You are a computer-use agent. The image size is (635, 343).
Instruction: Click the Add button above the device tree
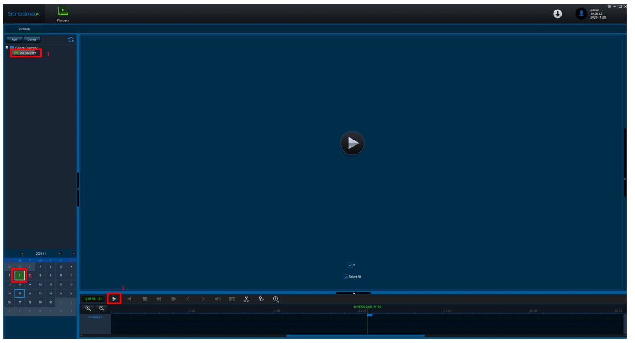pos(14,39)
